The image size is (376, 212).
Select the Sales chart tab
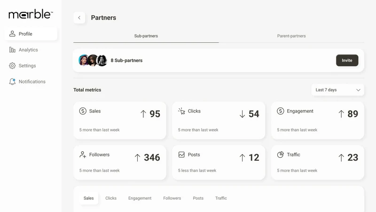click(88, 198)
